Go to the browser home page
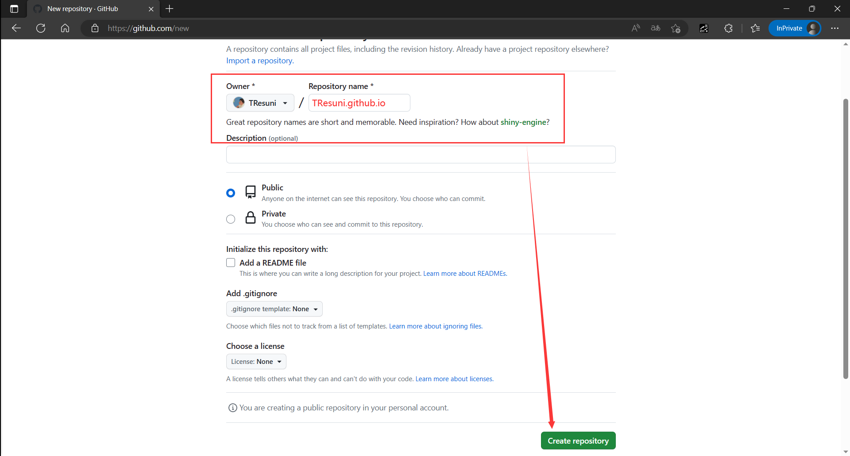Screen dimensions: 850x456 click(x=65, y=28)
